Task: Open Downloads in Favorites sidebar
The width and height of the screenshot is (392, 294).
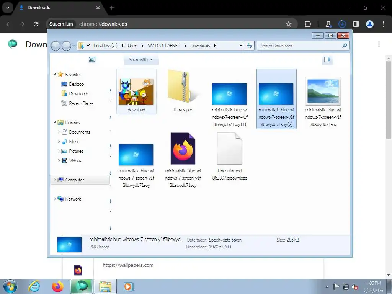Action: coord(75,94)
